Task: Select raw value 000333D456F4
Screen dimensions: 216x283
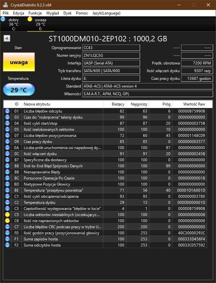Action: 191,239
